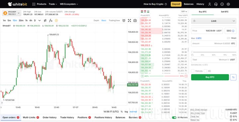Click the B buy ratio icon
239x122 pixels.
tap(142, 76)
